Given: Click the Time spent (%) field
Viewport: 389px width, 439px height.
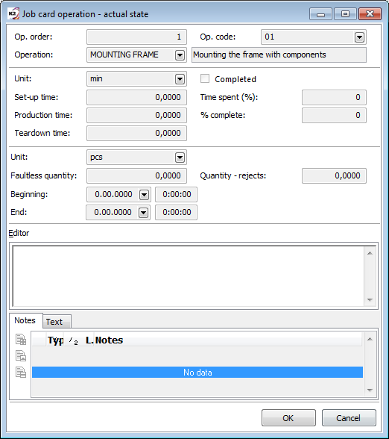Looking at the screenshot, I should pyautogui.click(x=334, y=97).
